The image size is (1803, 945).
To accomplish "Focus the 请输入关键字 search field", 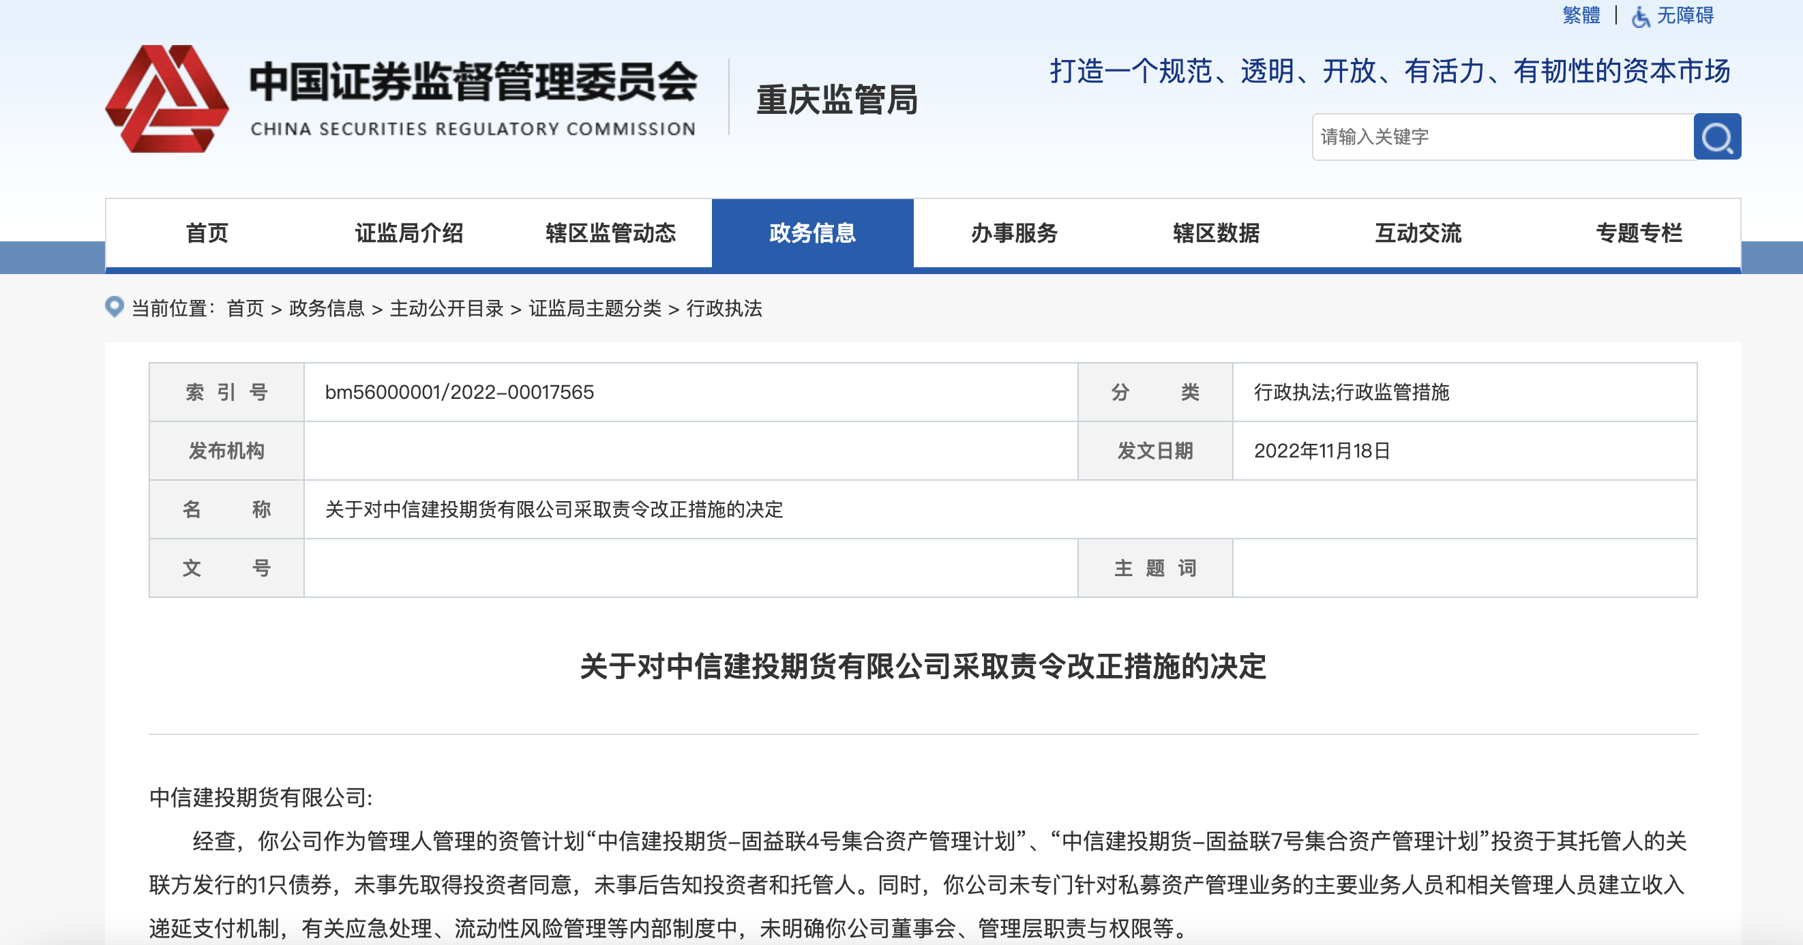I will point(1502,136).
